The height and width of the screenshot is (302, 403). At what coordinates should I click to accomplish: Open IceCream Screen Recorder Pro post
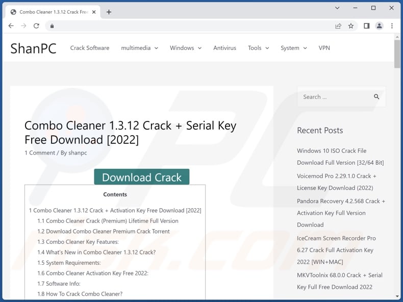tap(336, 250)
